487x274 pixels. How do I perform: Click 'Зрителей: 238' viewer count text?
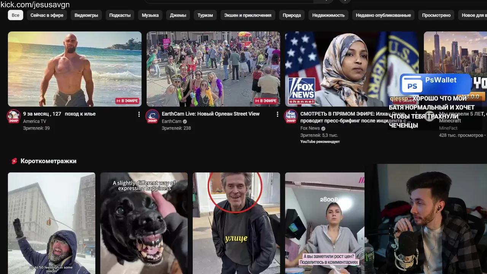point(176,128)
